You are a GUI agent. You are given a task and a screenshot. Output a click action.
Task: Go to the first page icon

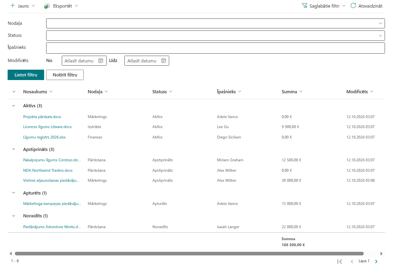tap(340, 261)
